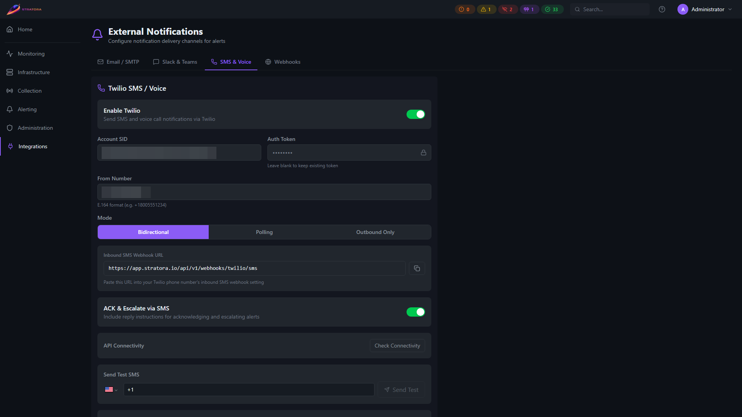
Task: Click the Check Connectivity button
Action: [397, 346]
